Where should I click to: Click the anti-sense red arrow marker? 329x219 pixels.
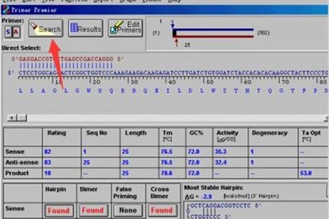(177, 42)
